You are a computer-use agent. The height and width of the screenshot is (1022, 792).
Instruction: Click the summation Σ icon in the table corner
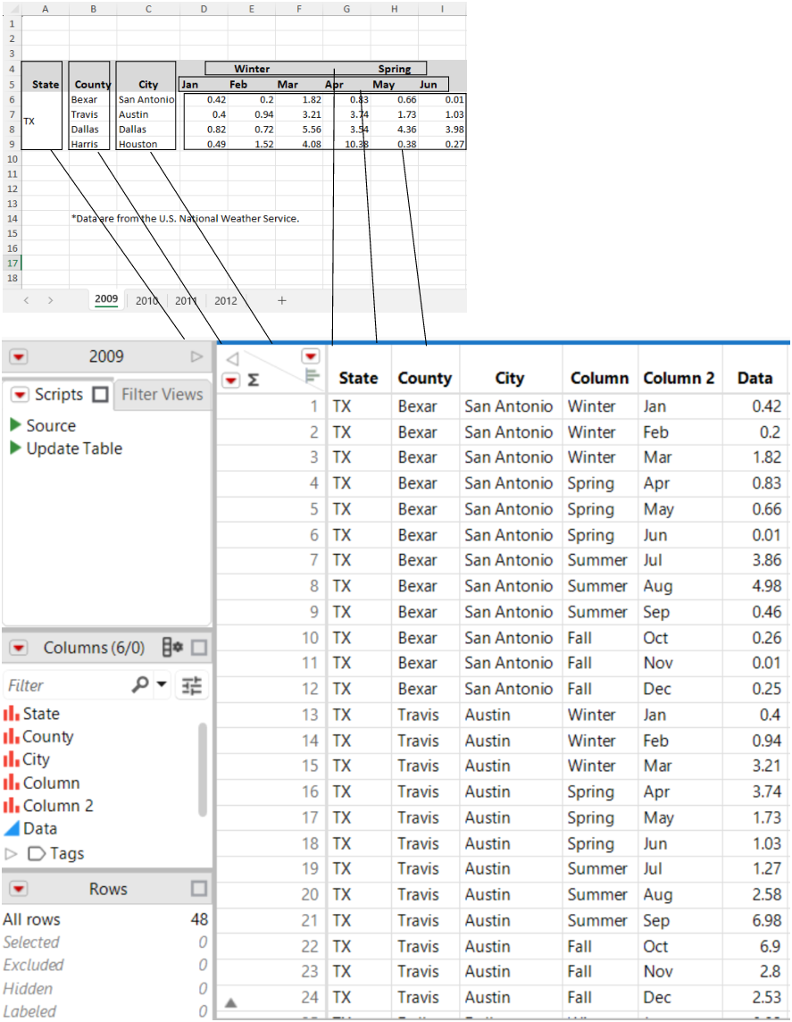[x=251, y=379]
